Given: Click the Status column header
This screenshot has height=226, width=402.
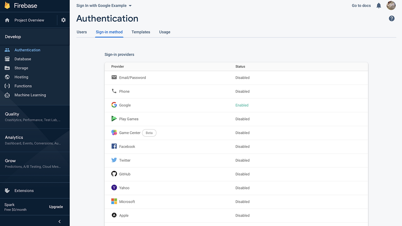Looking at the screenshot, I should pos(240,67).
